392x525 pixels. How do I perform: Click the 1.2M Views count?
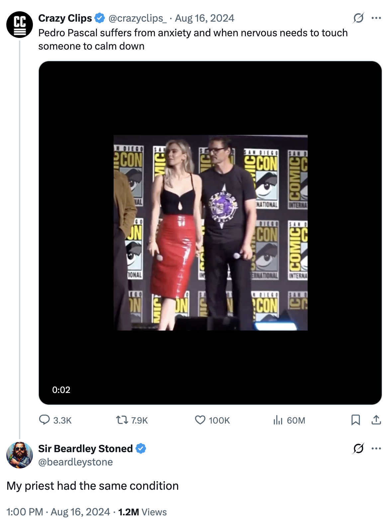coord(143,512)
